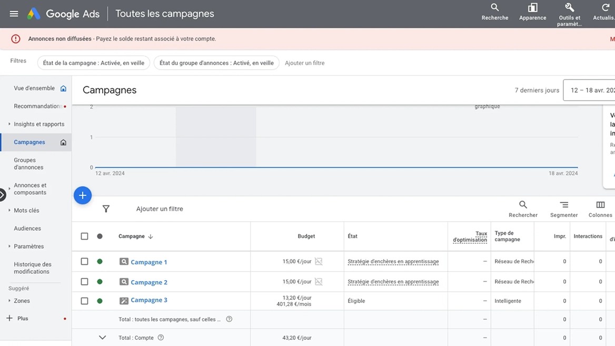The image size is (615, 346).
Task: Click the smart campaign icon for Campagne 3
Action: coord(124,301)
